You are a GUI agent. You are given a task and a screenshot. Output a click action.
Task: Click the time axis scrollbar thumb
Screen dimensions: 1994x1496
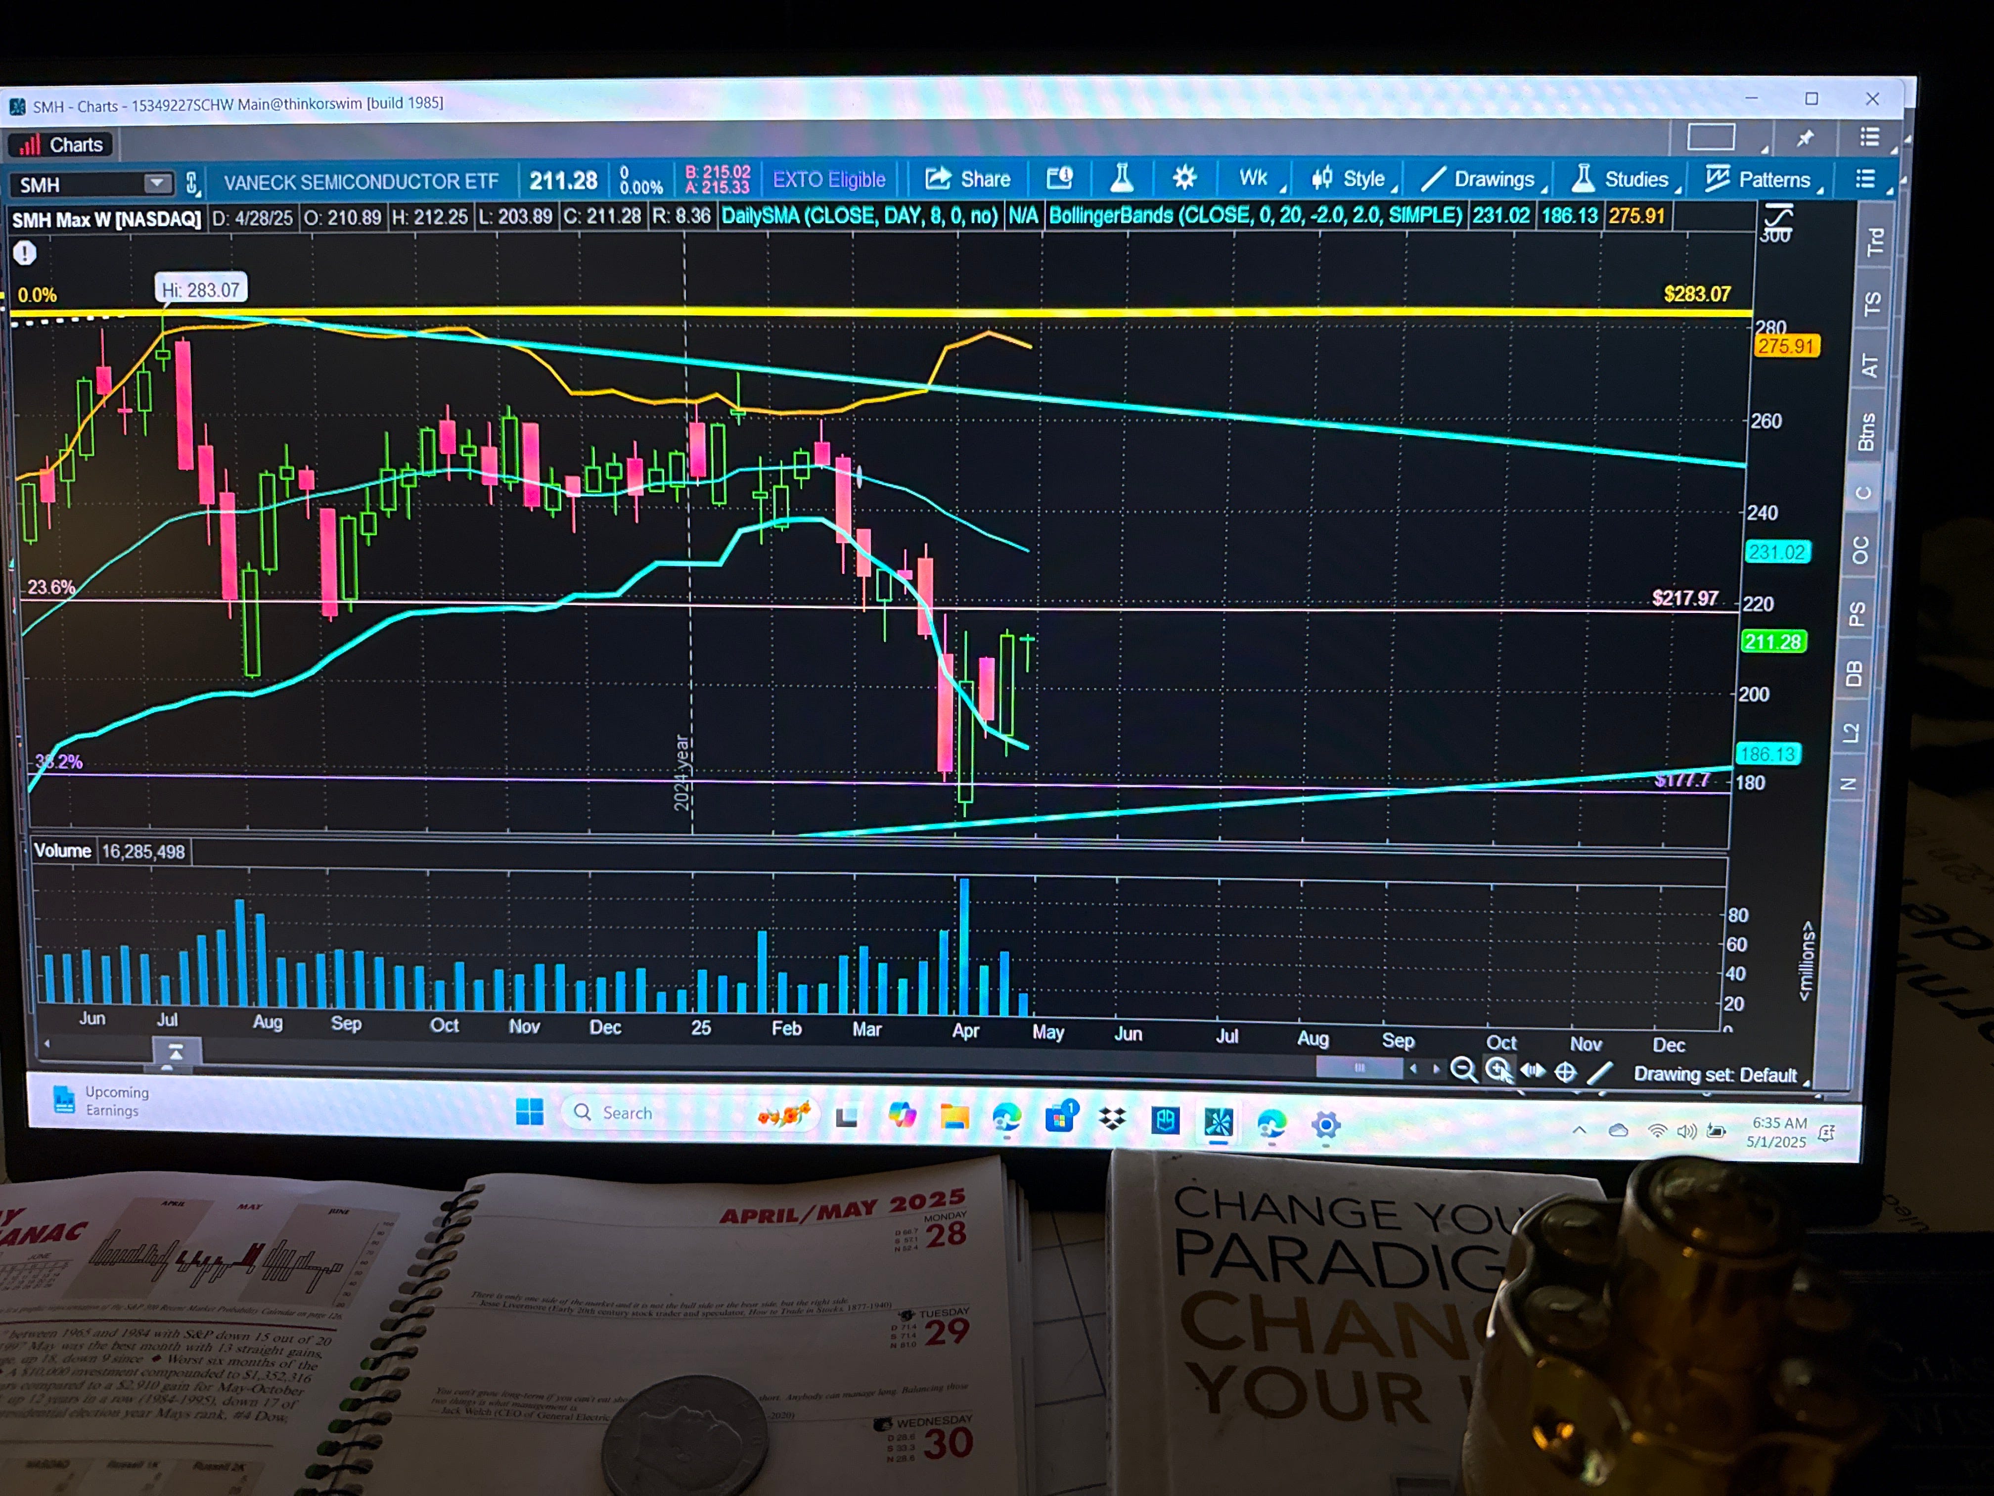point(1360,1068)
